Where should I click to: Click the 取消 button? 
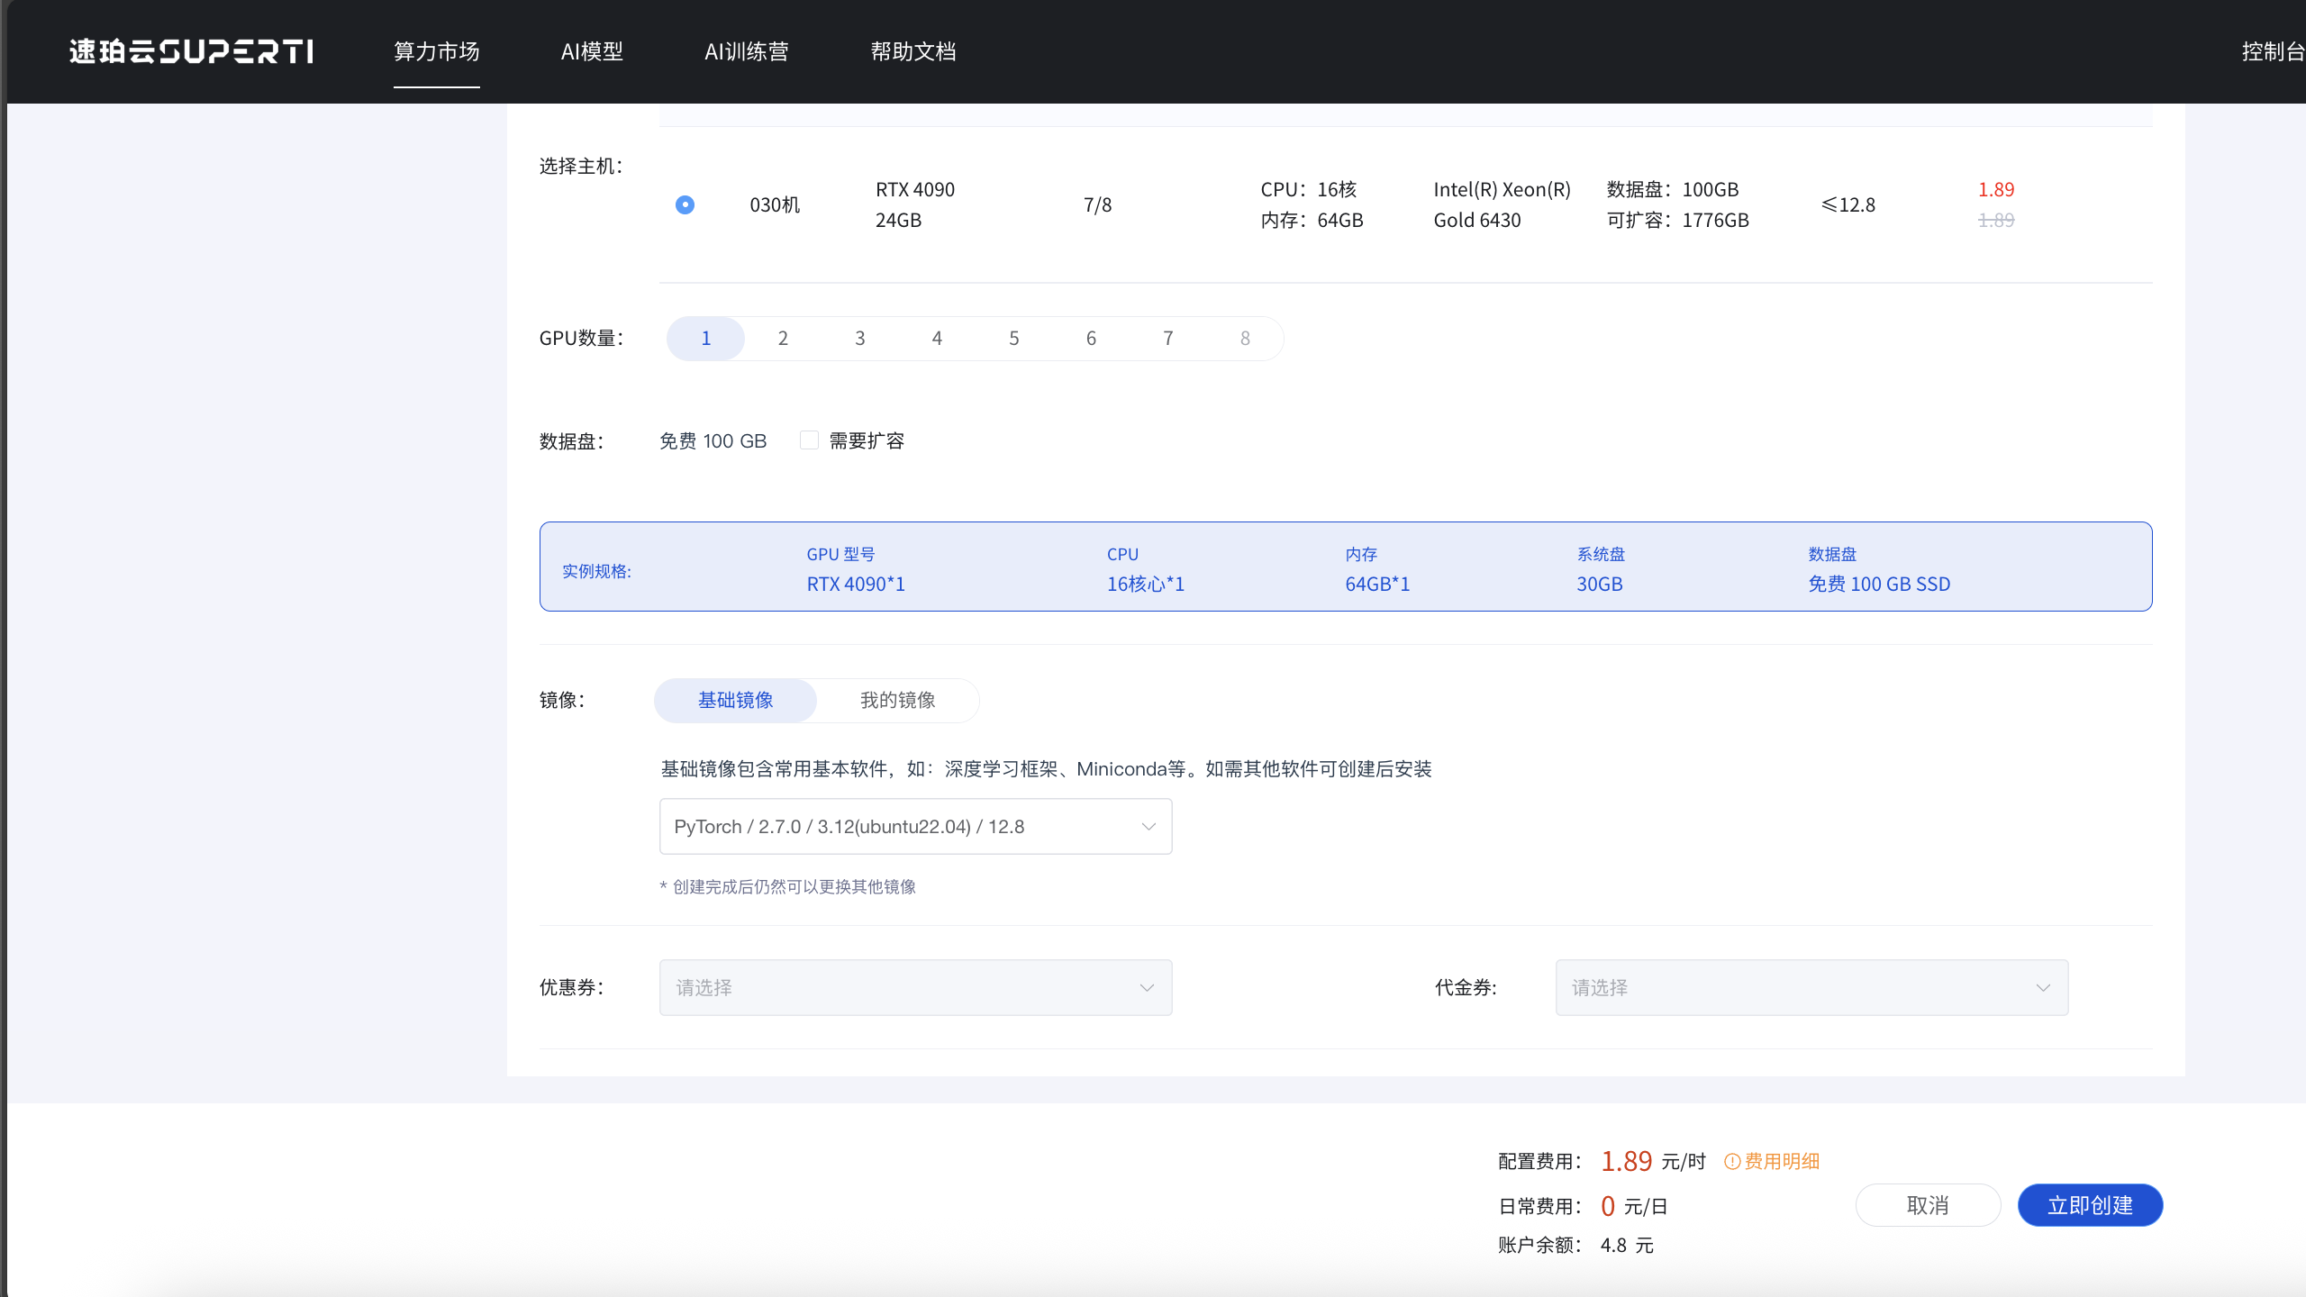1928,1206
